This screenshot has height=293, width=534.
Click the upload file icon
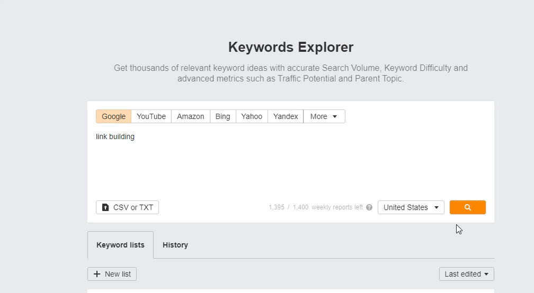point(105,207)
